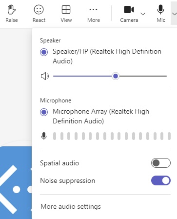177x219 pixels.
Task: Open the View grid icon
Action: click(66, 9)
